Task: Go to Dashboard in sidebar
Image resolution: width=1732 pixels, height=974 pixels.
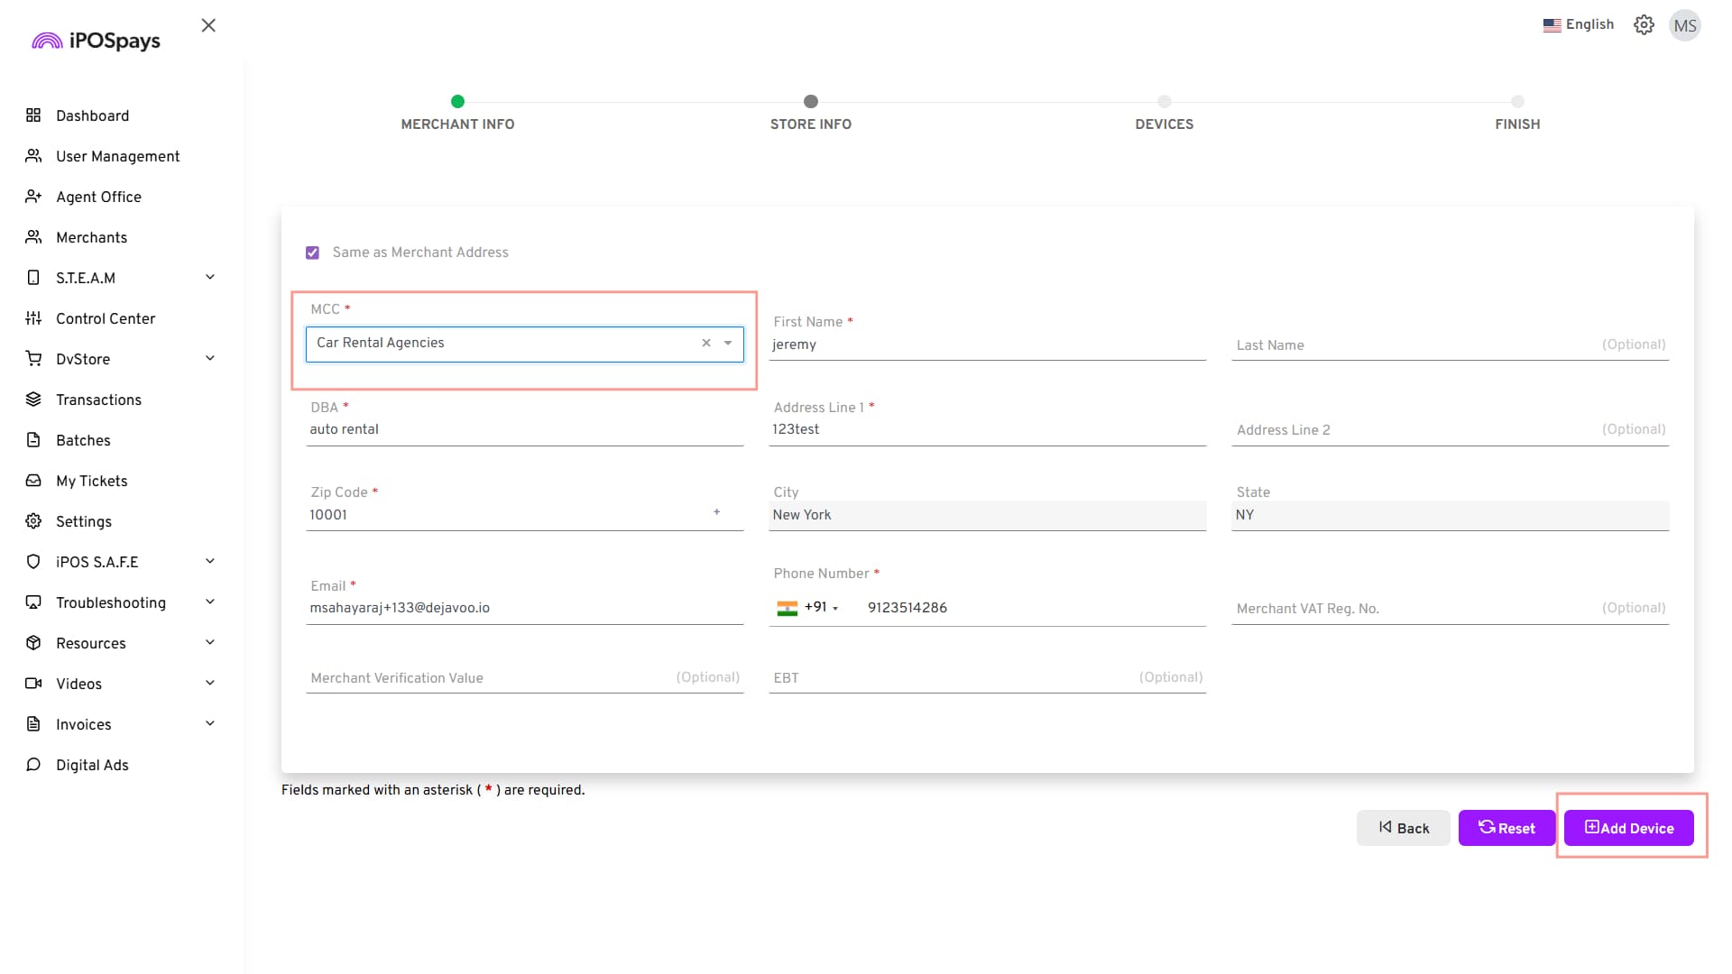Action: pyautogui.click(x=92, y=115)
